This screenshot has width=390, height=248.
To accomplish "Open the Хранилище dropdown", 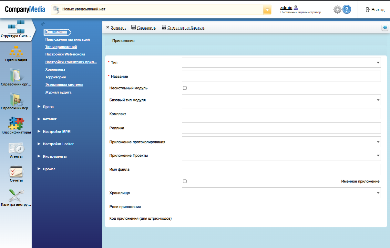I will click(x=281, y=193).
